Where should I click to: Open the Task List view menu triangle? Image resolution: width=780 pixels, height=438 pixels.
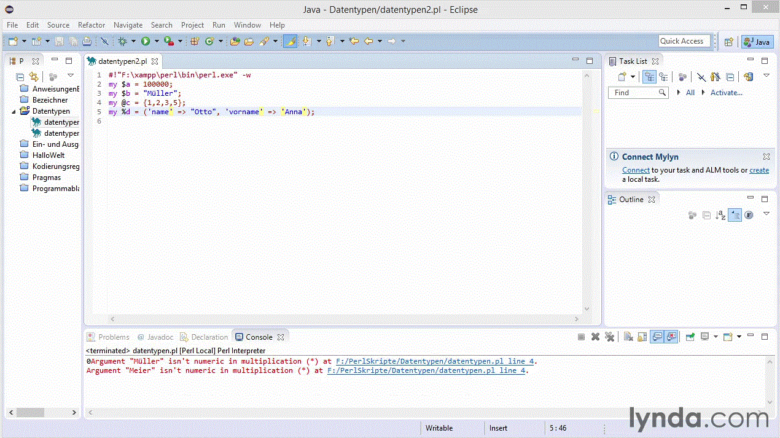coord(766,76)
